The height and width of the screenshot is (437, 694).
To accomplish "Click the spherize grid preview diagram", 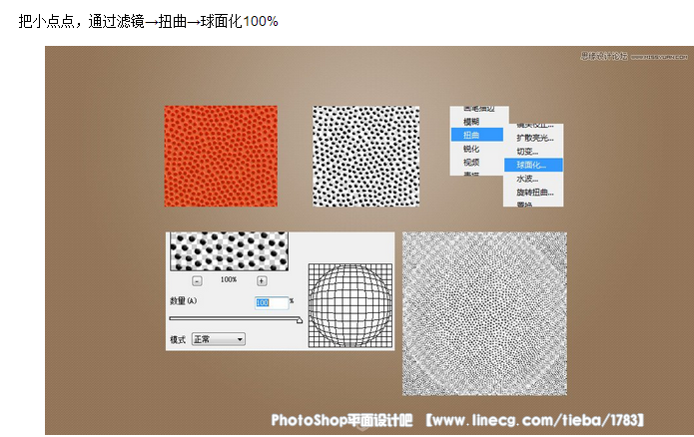I will coord(350,305).
